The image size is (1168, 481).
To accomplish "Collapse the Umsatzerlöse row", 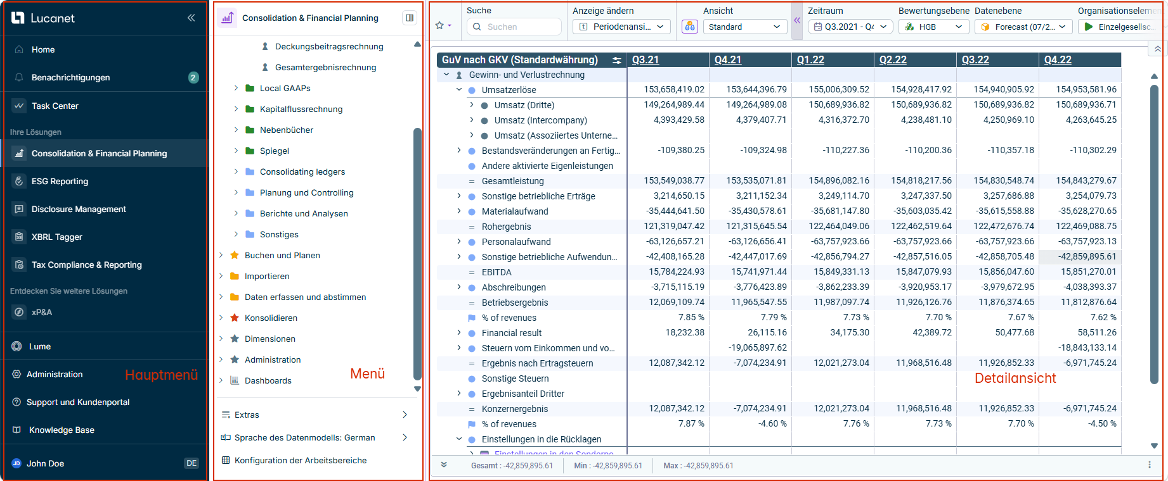I will tap(459, 90).
